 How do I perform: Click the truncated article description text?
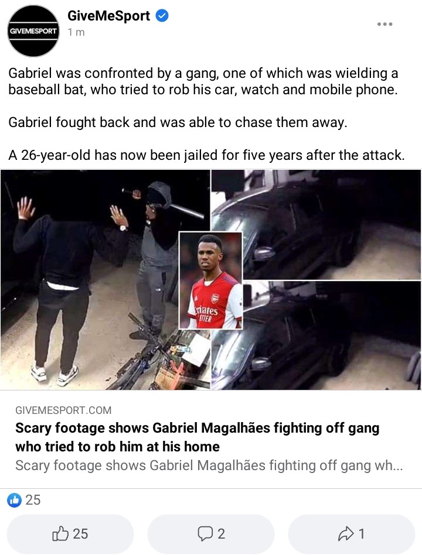pyautogui.click(x=209, y=465)
